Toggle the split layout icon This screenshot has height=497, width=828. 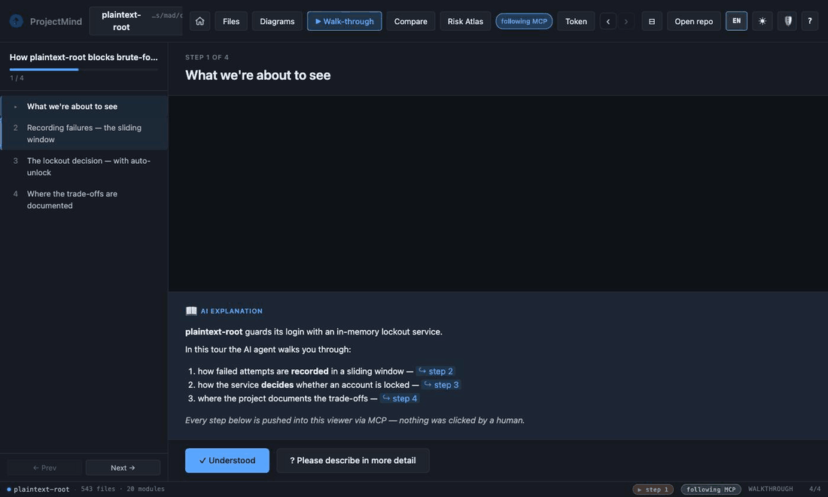(x=652, y=21)
